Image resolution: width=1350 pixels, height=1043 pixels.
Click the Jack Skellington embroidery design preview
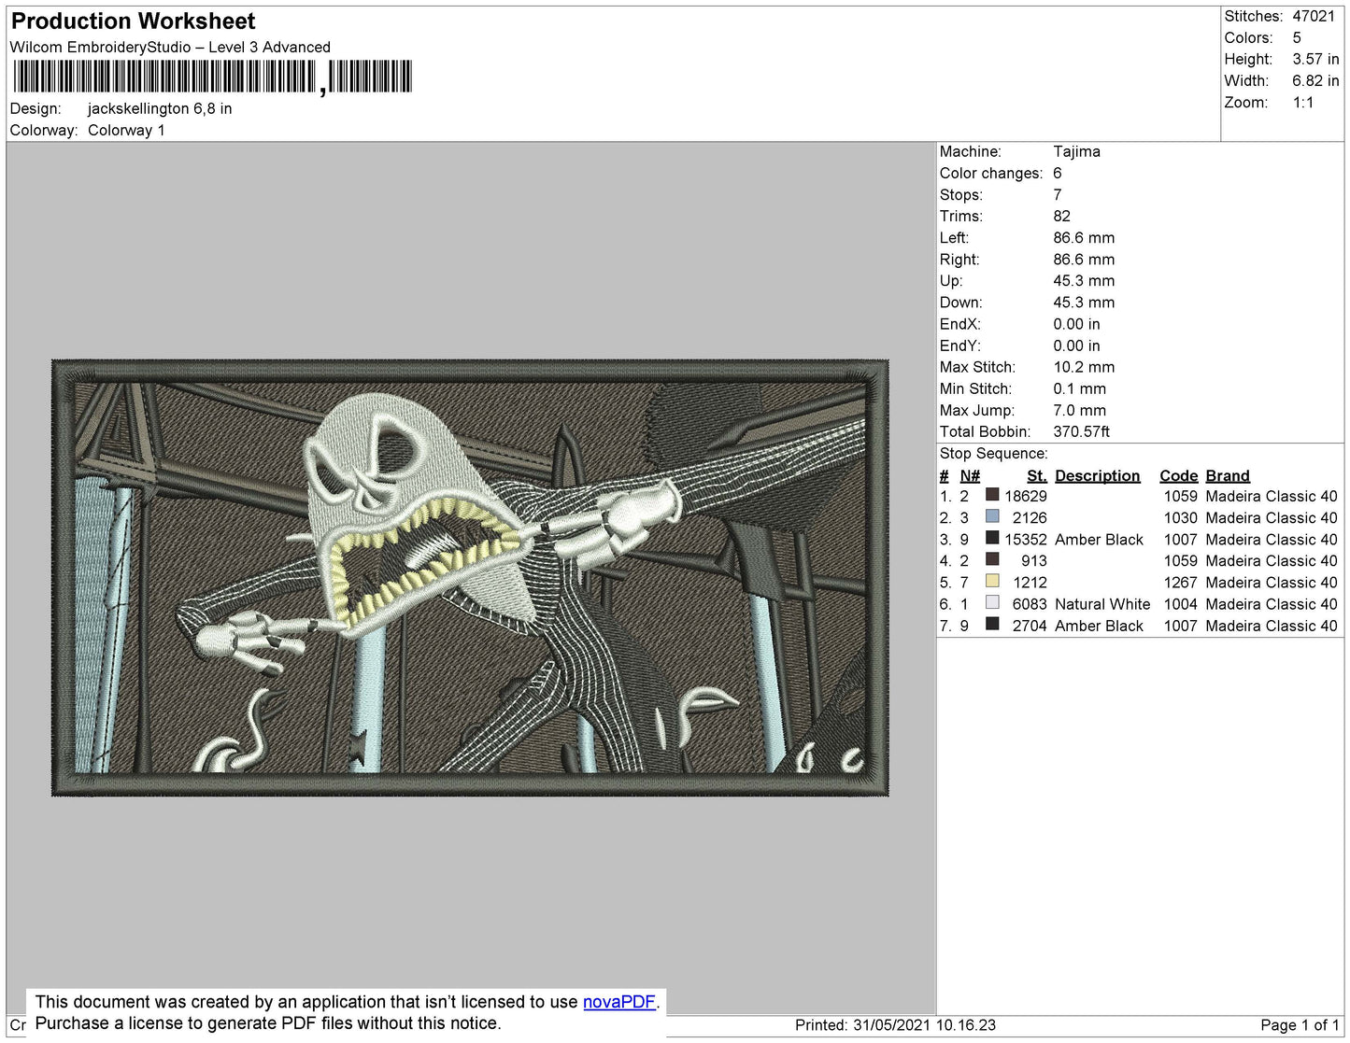pos(470,578)
